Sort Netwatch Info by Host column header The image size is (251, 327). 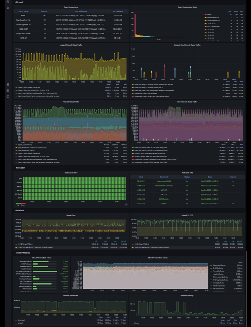[141, 177]
